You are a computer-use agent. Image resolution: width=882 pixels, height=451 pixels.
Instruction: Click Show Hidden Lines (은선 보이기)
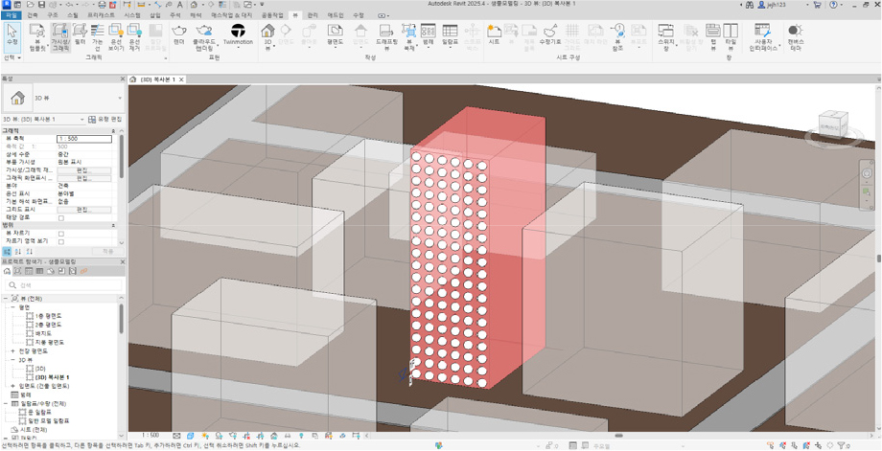coord(116,37)
